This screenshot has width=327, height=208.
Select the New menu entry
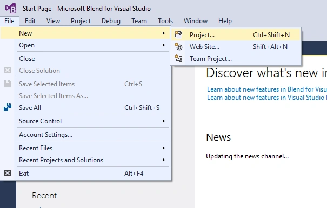click(85, 33)
